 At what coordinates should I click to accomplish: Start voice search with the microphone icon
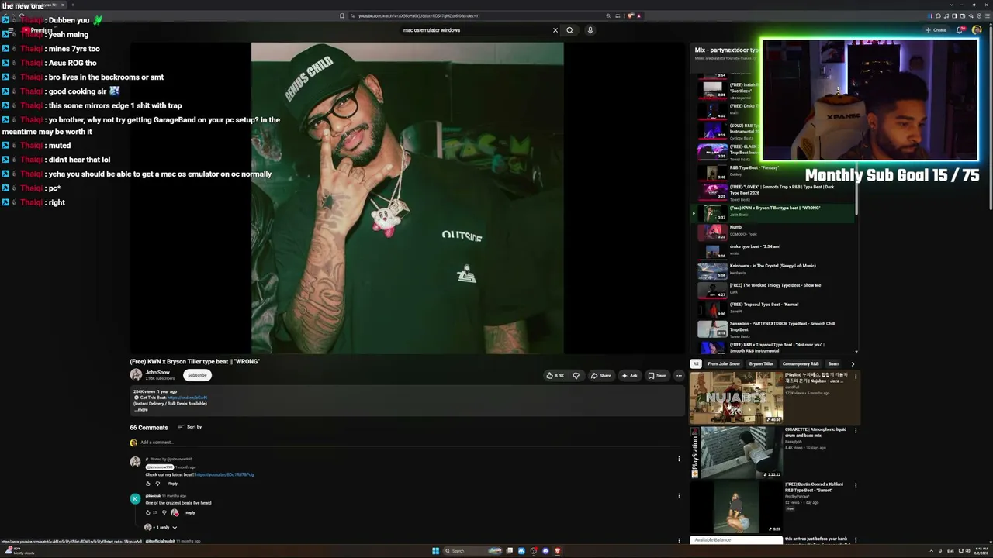[x=590, y=30]
